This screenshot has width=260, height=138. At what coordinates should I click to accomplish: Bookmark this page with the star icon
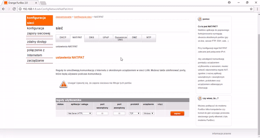251,9
